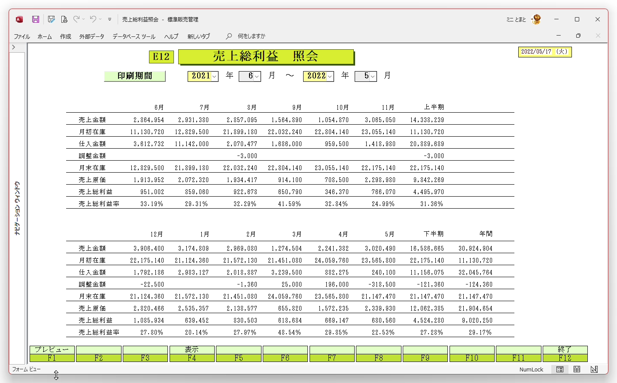The height and width of the screenshot is (383, 617).
Task: Open the ファイル menu
Action: coord(21,36)
